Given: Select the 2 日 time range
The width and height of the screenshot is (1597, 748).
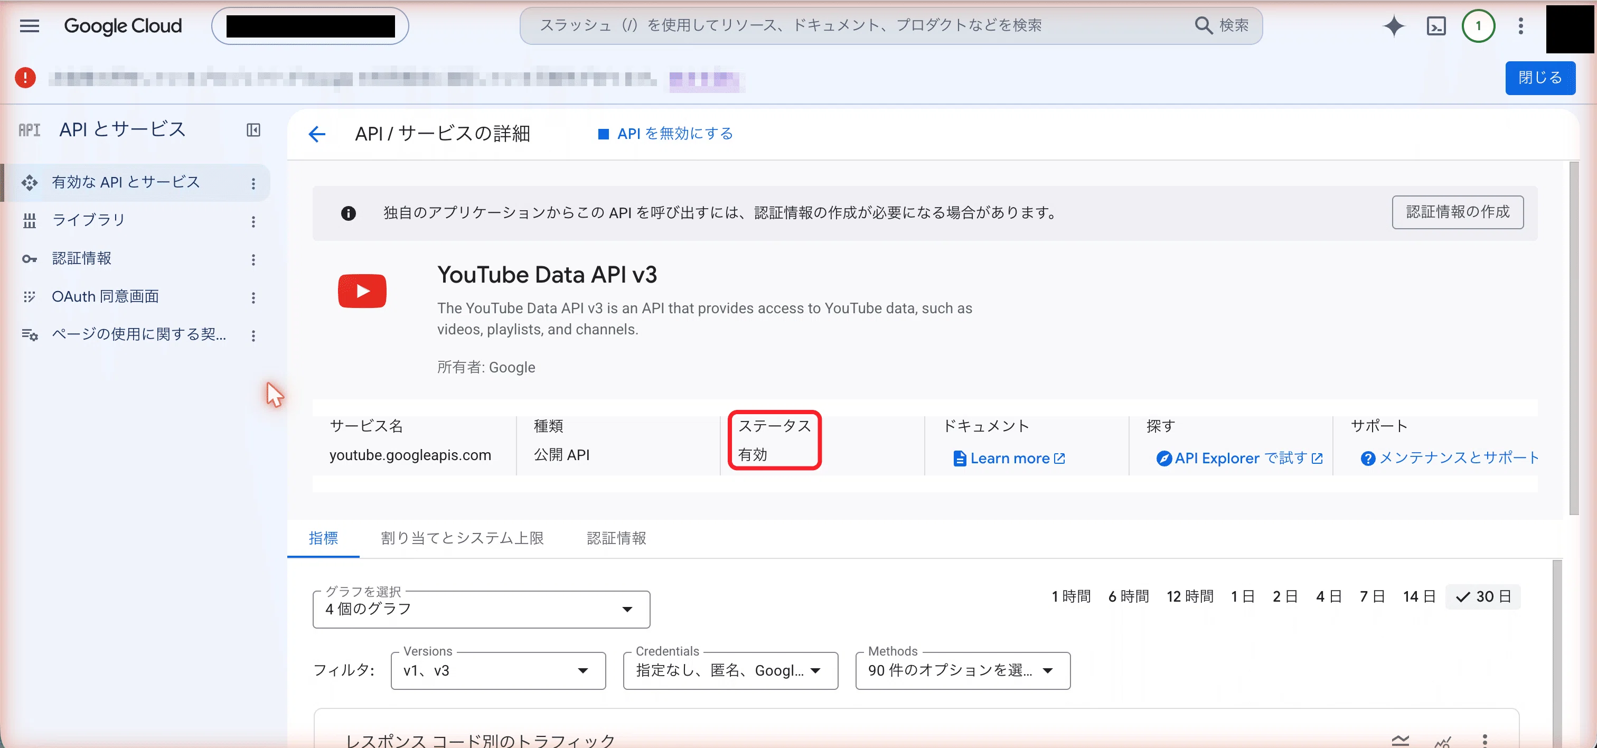Looking at the screenshot, I should (x=1284, y=597).
